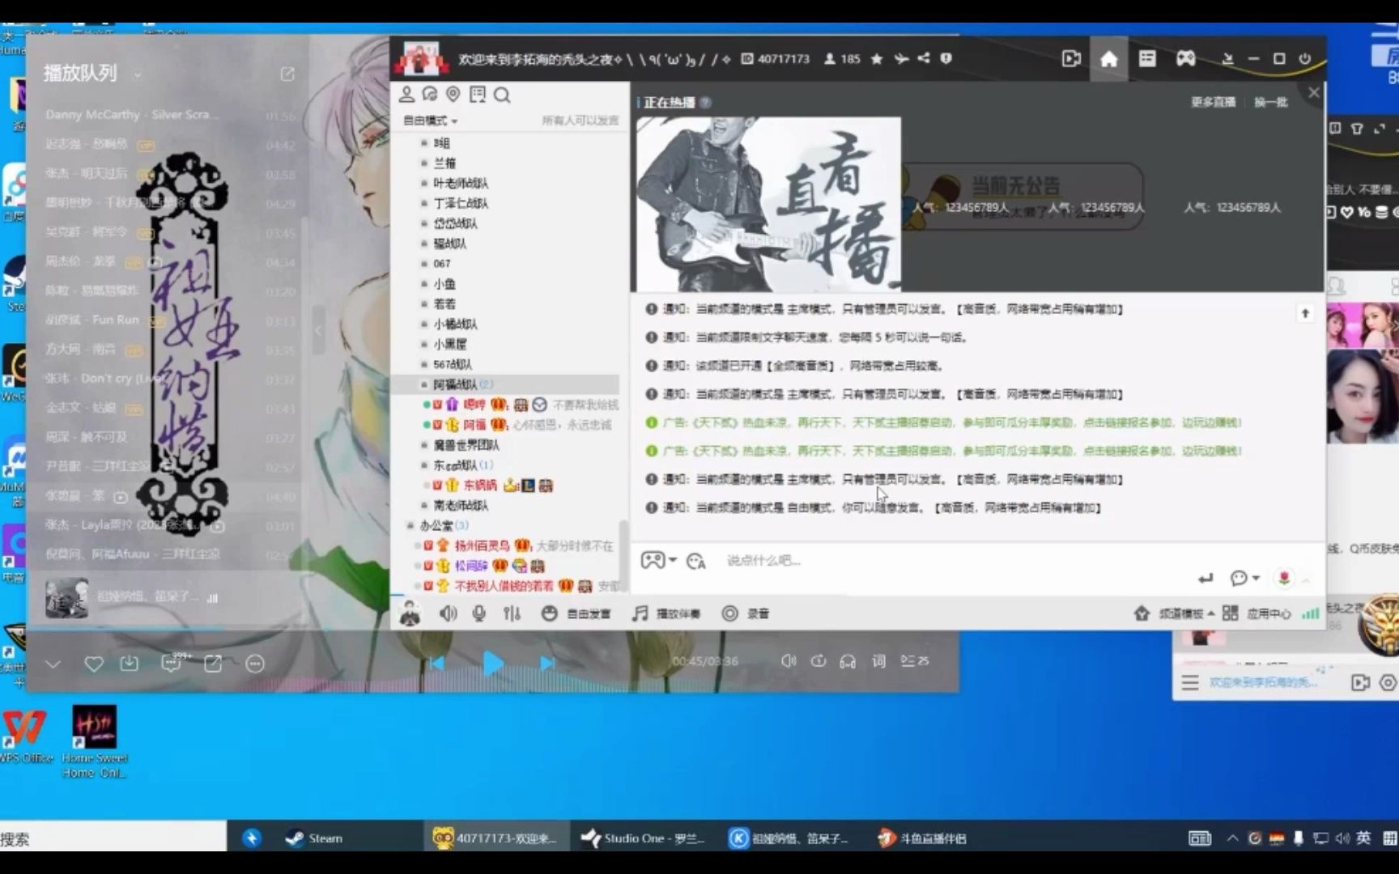The height and width of the screenshot is (874, 1399).
Task: Click the airplane invite icon in YY header
Action: (901, 59)
